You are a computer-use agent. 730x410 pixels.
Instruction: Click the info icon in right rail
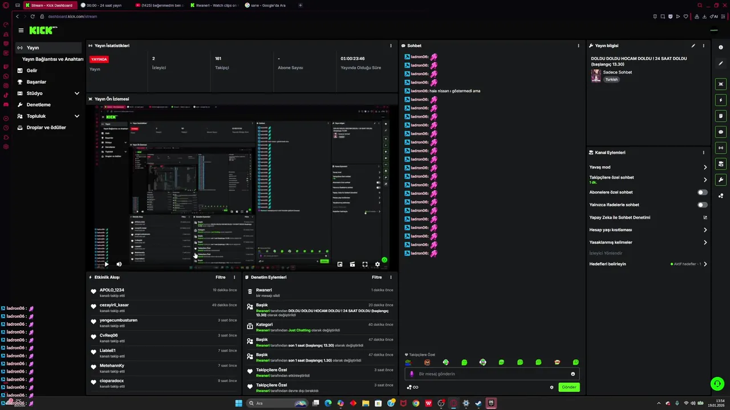(x=721, y=47)
